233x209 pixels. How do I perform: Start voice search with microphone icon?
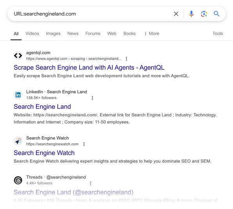(191, 14)
